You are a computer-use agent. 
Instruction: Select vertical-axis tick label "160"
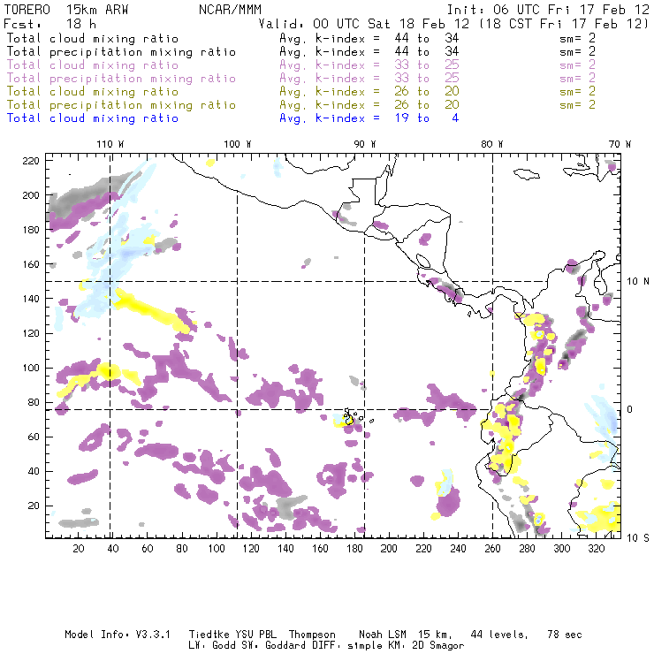pos(31,264)
